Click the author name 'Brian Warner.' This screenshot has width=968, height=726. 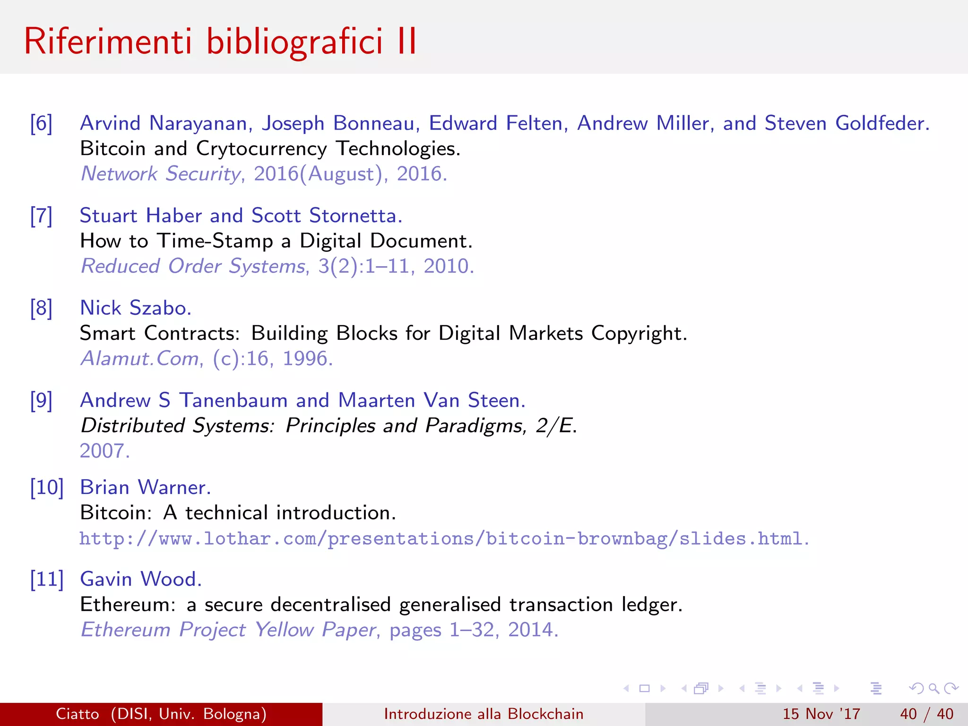coord(146,487)
